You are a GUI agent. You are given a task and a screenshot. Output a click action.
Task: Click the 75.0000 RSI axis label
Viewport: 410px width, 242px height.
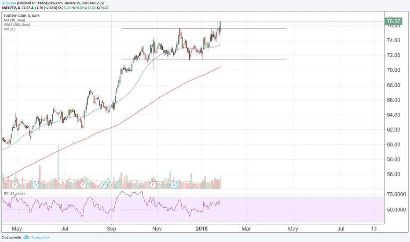pyautogui.click(x=396, y=194)
